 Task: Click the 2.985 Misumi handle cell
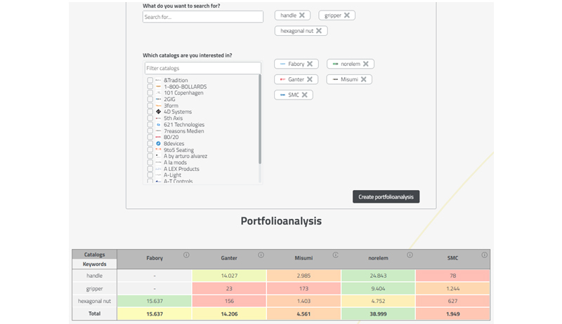coord(303,276)
